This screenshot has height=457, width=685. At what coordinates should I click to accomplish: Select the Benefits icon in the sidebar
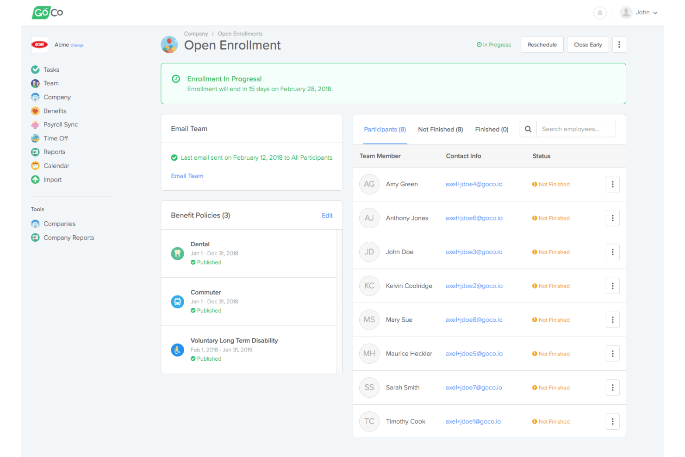35,111
